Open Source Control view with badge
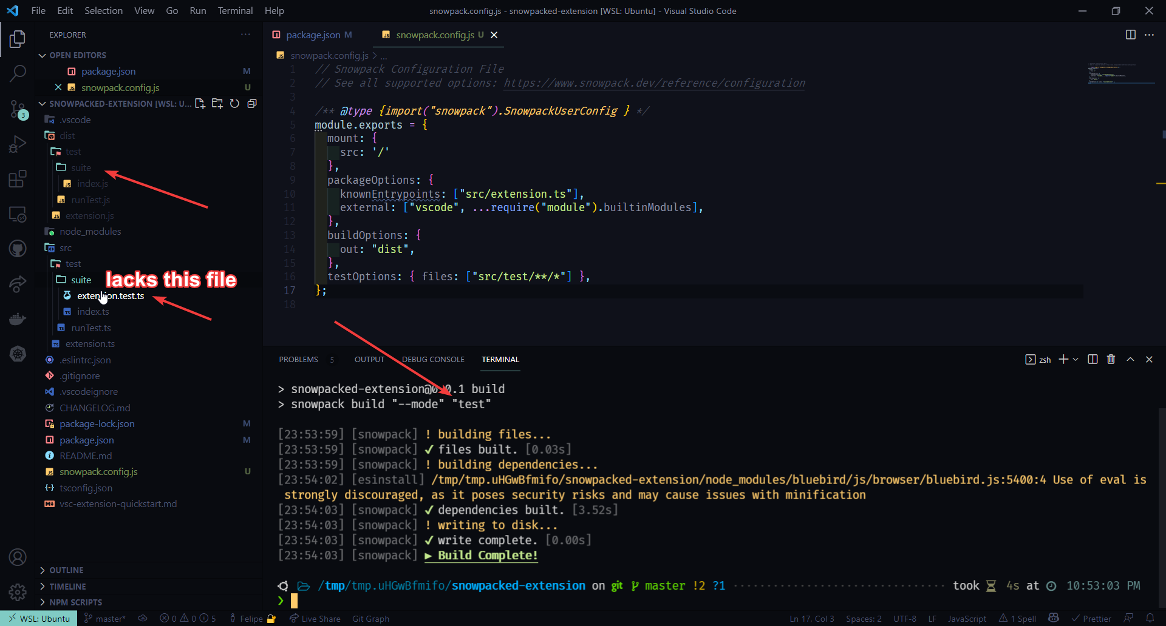The width and height of the screenshot is (1166, 626). pos(18,109)
